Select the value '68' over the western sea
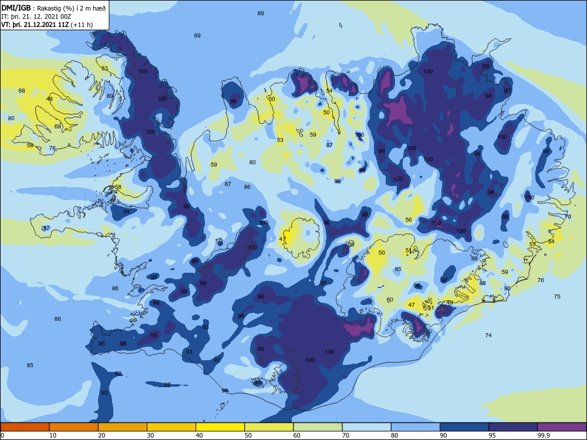Screen dimensions: 587x440 coord(22,91)
